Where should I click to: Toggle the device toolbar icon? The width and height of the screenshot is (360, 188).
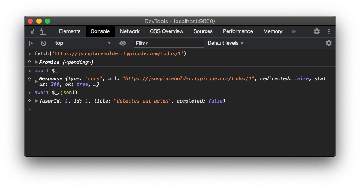43,31
